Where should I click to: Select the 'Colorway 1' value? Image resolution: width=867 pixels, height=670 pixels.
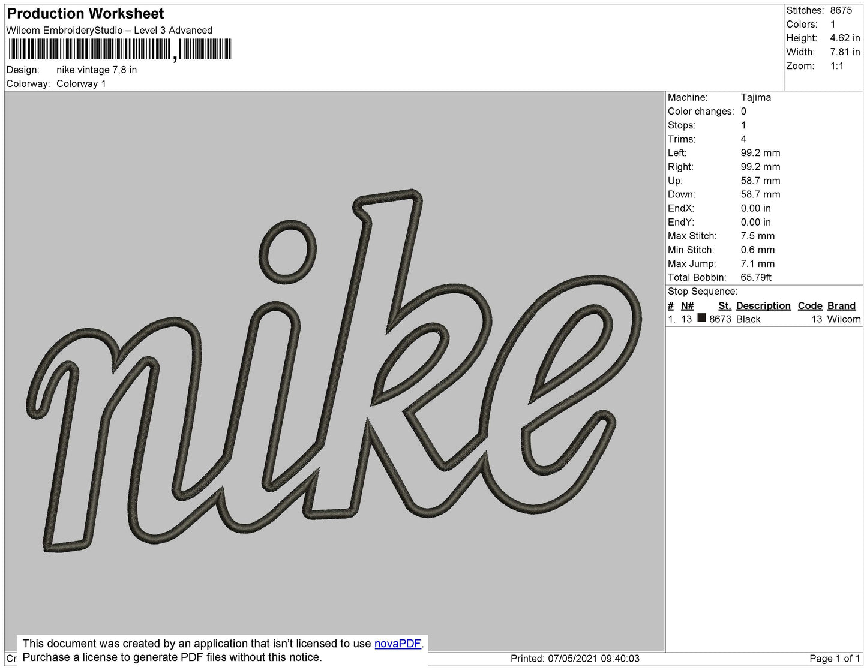click(x=81, y=83)
